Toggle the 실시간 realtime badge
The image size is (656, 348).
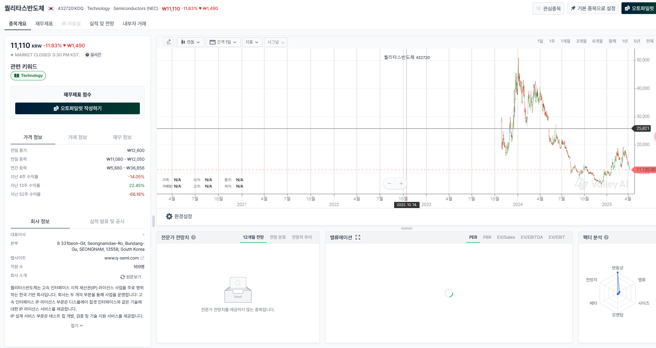93,55
